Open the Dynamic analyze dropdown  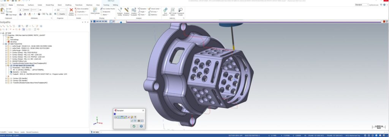[x=143, y=9]
